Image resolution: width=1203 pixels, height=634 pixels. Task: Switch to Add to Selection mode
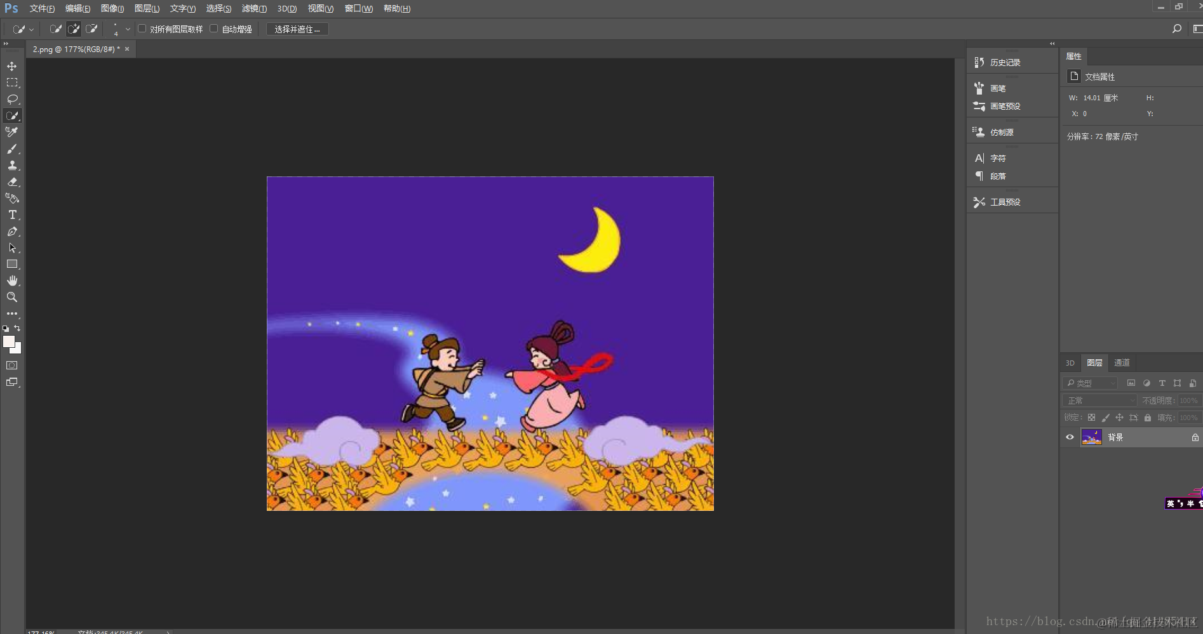coord(74,29)
